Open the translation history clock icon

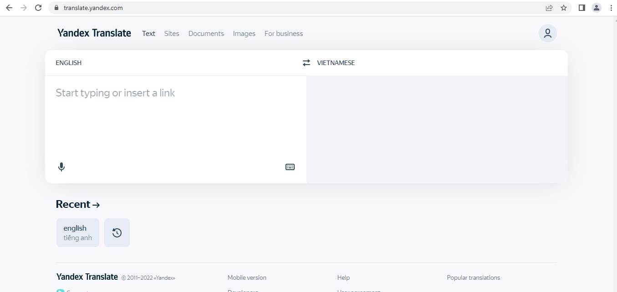coord(117,233)
